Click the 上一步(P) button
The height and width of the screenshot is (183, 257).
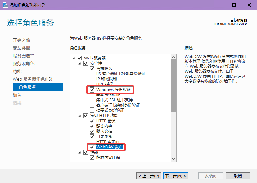[149, 176]
